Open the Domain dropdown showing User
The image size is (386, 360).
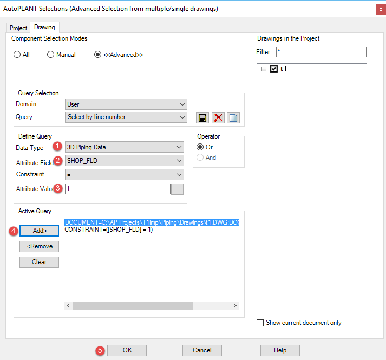pyautogui.click(x=126, y=104)
